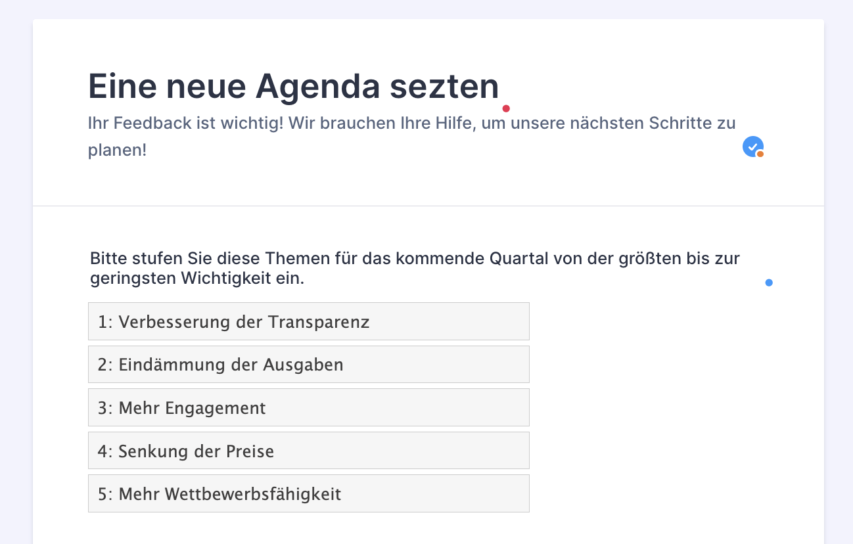Select rank item 'Eindämmung der Ausgaben'

(x=308, y=365)
